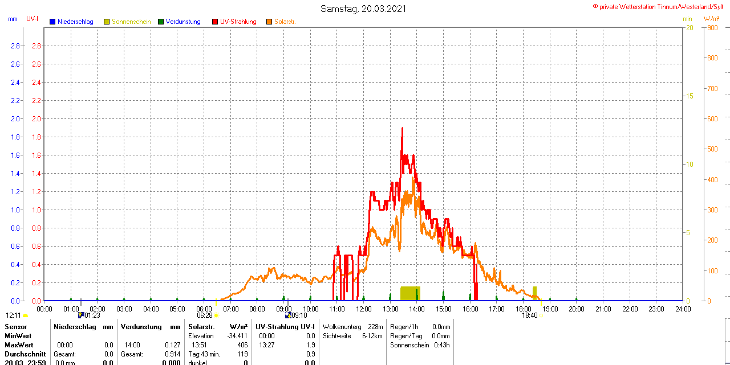Viewport: 730px width, 365px height.
Task: Click the moonset icon at 01:23
Action: (81, 315)
